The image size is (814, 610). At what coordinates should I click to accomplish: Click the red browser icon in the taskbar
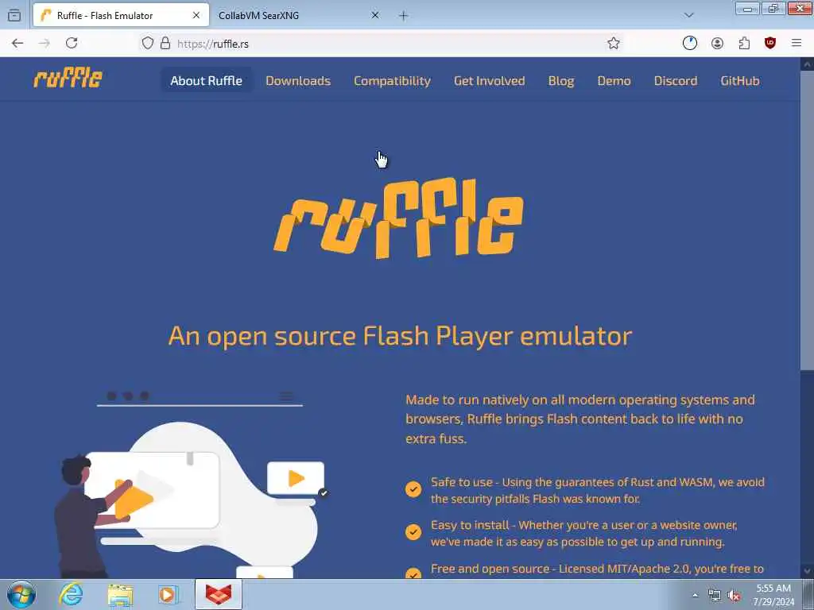pos(219,594)
